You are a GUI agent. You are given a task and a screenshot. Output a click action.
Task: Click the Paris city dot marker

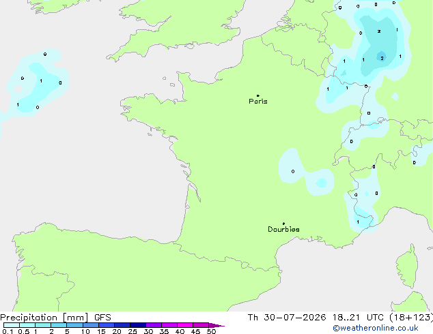coord(258,95)
